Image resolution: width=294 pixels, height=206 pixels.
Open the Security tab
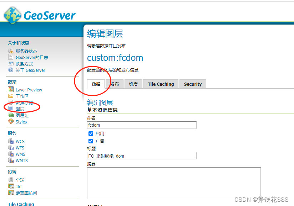(x=193, y=84)
